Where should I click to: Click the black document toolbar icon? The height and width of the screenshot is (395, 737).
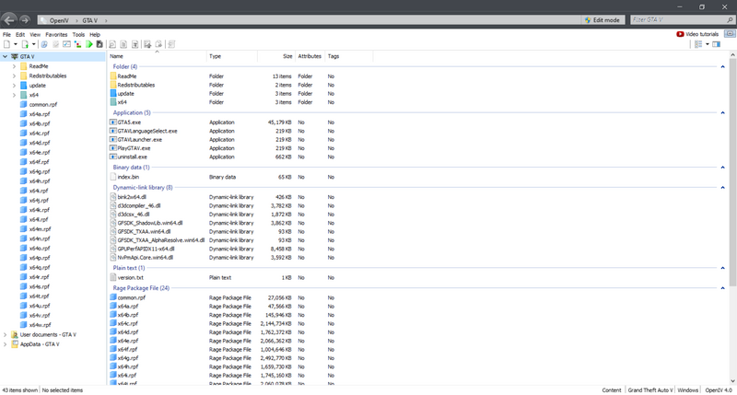point(99,44)
